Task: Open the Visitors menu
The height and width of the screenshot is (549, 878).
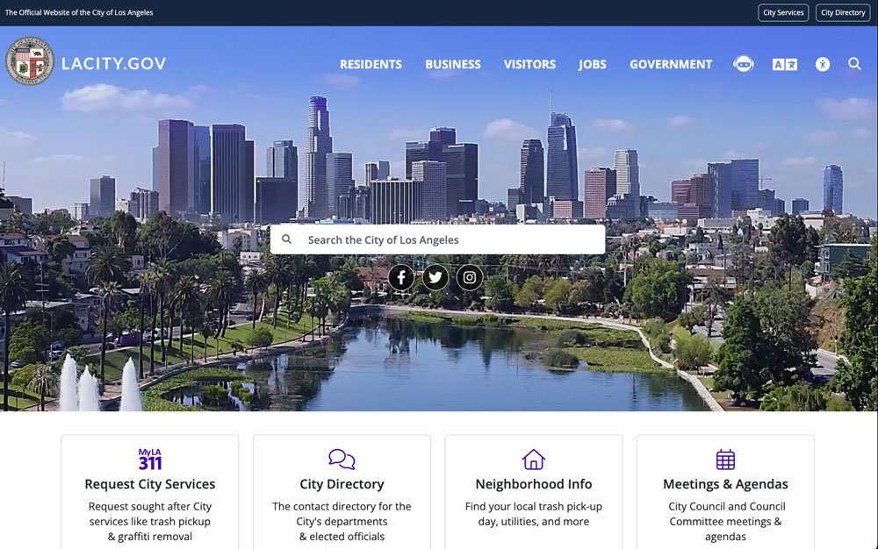Action: coord(529,64)
